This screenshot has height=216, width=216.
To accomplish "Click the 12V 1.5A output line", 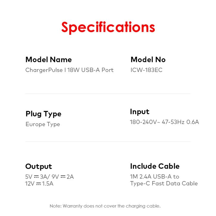I will [x=39, y=184].
